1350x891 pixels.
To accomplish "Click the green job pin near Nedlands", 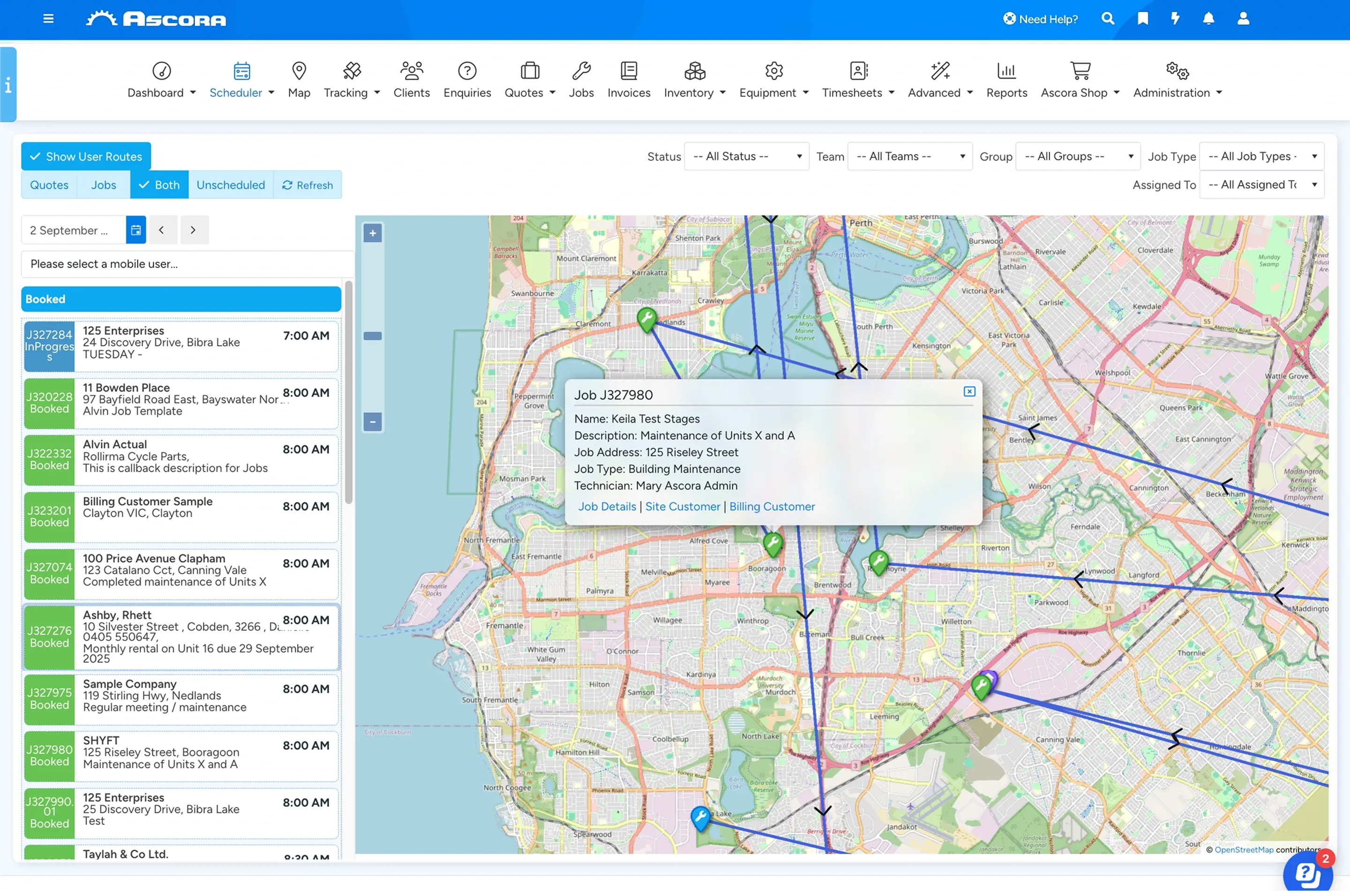I will [x=646, y=319].
